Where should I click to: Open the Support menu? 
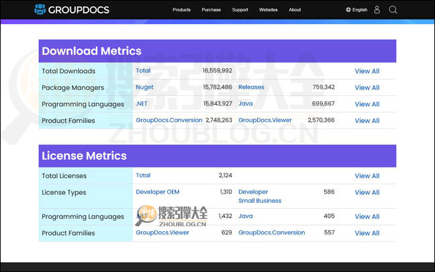[240, 9]
